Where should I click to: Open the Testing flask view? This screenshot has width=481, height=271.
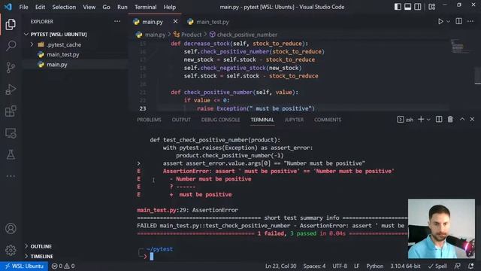(x=11, y=154)
